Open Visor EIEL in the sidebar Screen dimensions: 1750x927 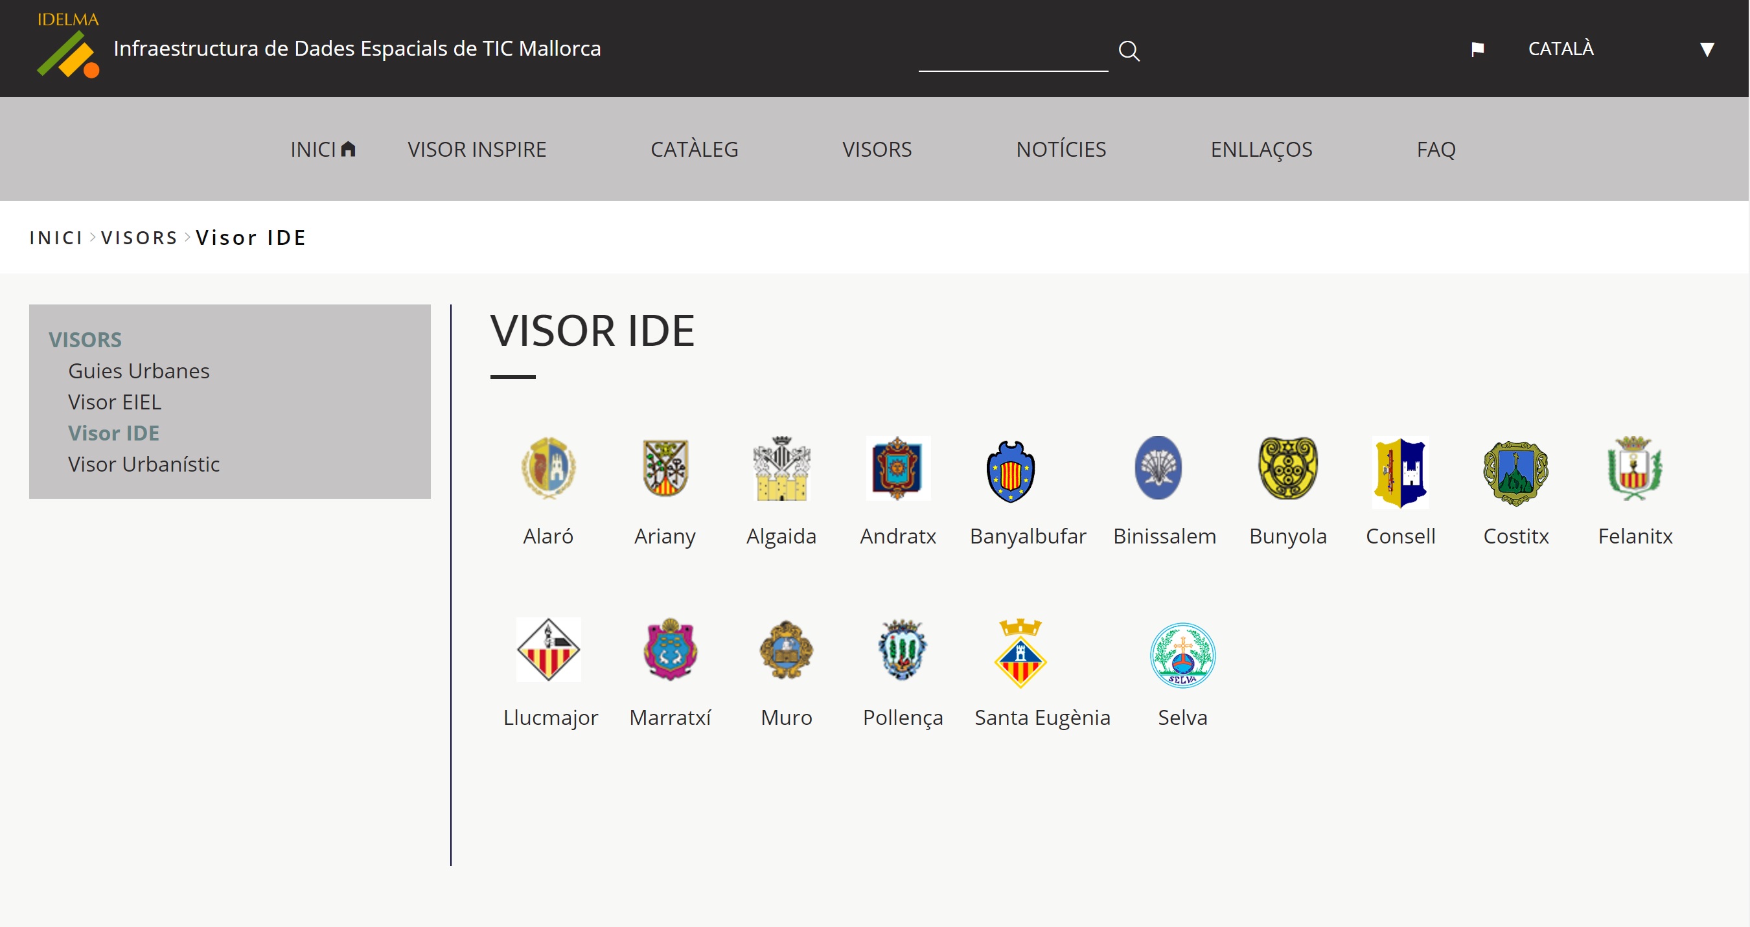pos(115,402)
